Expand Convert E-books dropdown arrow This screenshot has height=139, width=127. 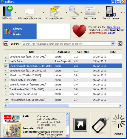pyautogui.click(x=66, y=13)
